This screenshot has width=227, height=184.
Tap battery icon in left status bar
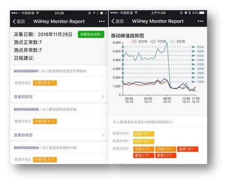[x=104, y=13]
